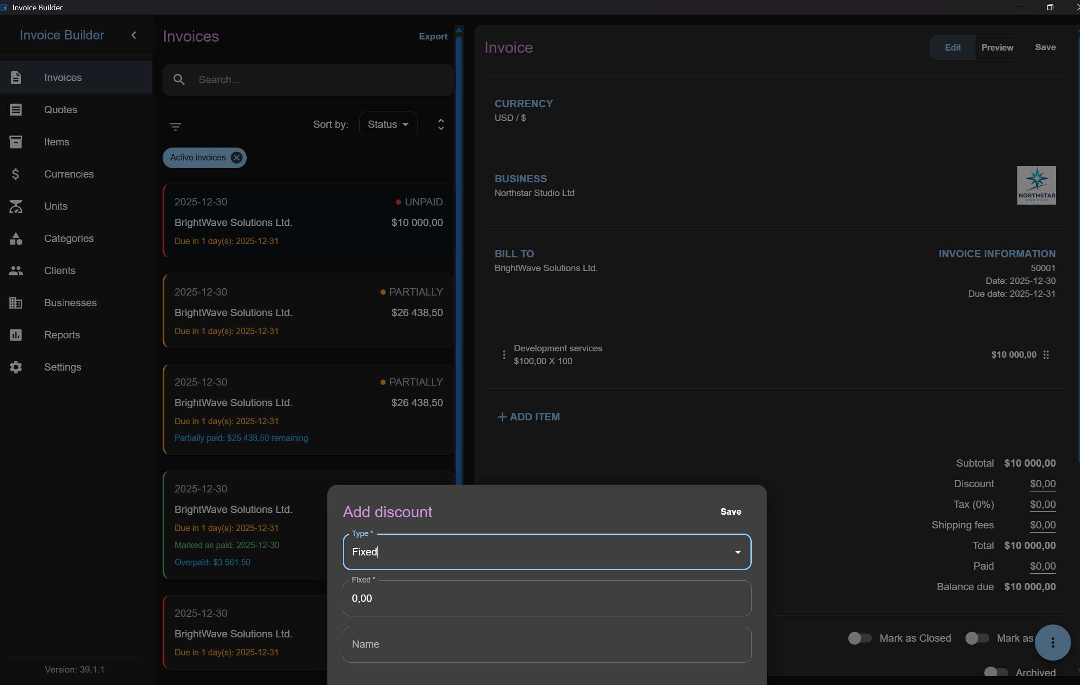Click the Shipping fees amount value

[x=1042, y=525]
